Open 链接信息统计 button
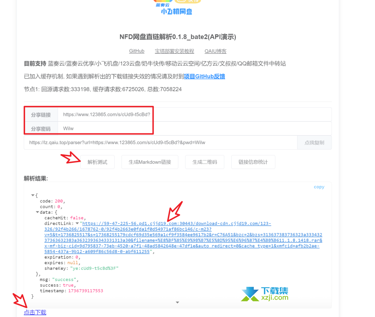375x317 pixels. pos(253,162)
